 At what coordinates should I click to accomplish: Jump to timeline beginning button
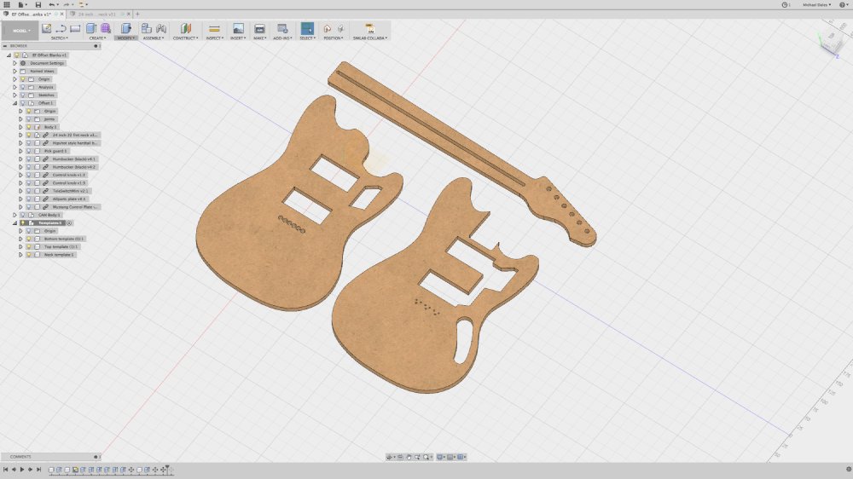(x=5, y=470)
